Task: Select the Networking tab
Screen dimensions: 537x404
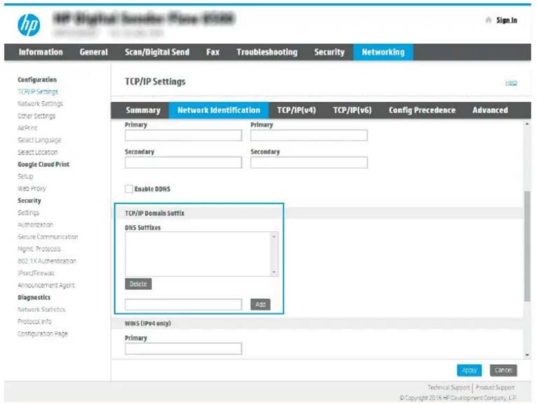Action: [383, 52]
